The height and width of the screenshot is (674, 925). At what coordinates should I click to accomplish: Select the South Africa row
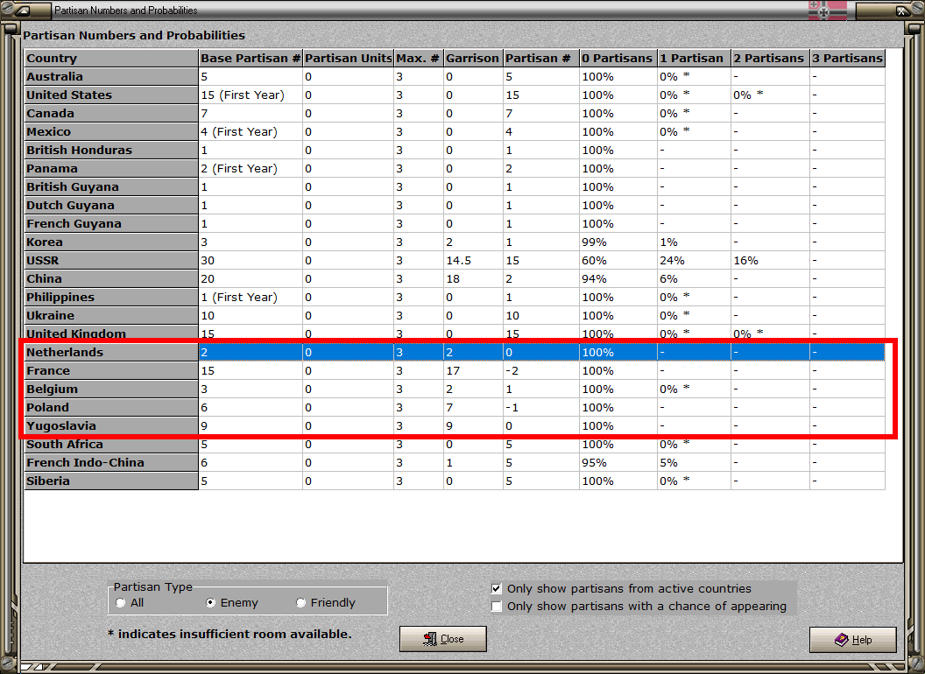[455, 445]
